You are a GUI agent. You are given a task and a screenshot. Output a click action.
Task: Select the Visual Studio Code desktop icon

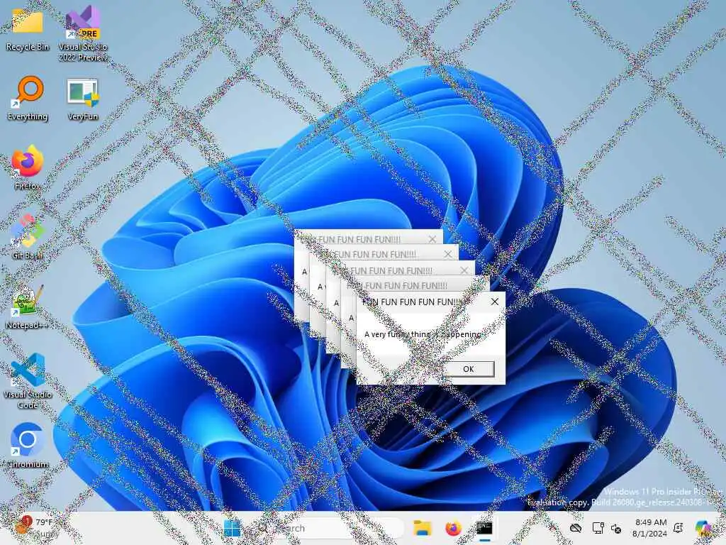[x=28, y=381]
